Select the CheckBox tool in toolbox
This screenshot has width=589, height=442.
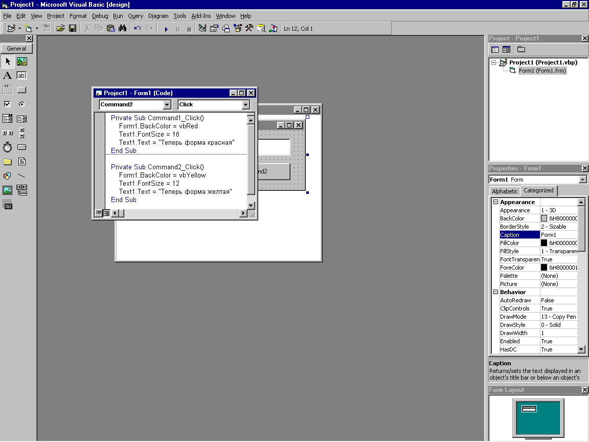coord(8,104)
